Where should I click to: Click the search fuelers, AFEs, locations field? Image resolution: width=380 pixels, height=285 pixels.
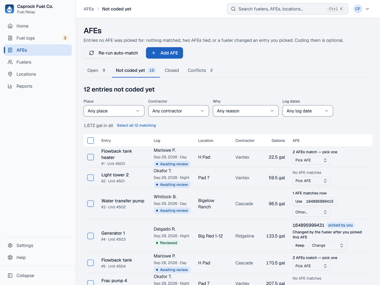pyautogui.click(x=288, y=9)
